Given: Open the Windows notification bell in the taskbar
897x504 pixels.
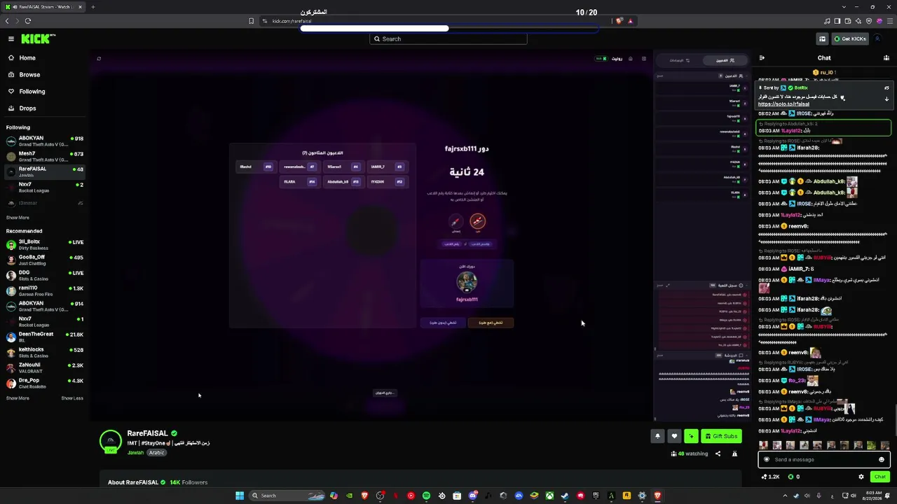Looking at the screenshot, I should 889,496.
